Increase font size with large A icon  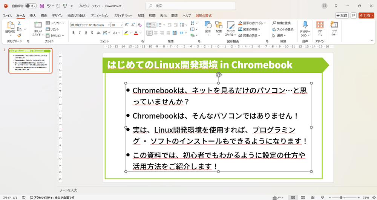tap(126, 25)
